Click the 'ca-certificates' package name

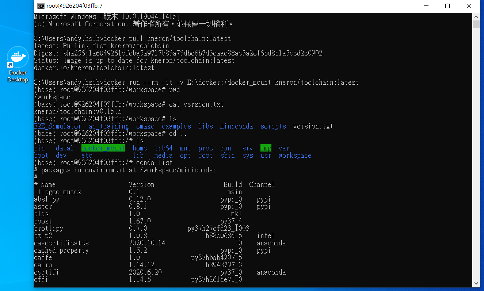coord(61,243)
